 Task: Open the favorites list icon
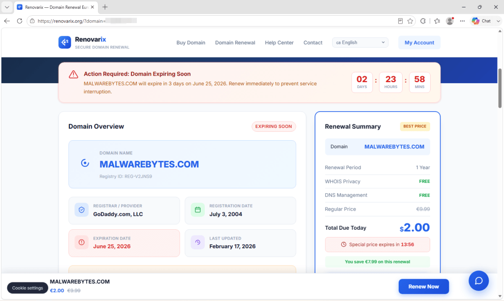coord(437,21)
